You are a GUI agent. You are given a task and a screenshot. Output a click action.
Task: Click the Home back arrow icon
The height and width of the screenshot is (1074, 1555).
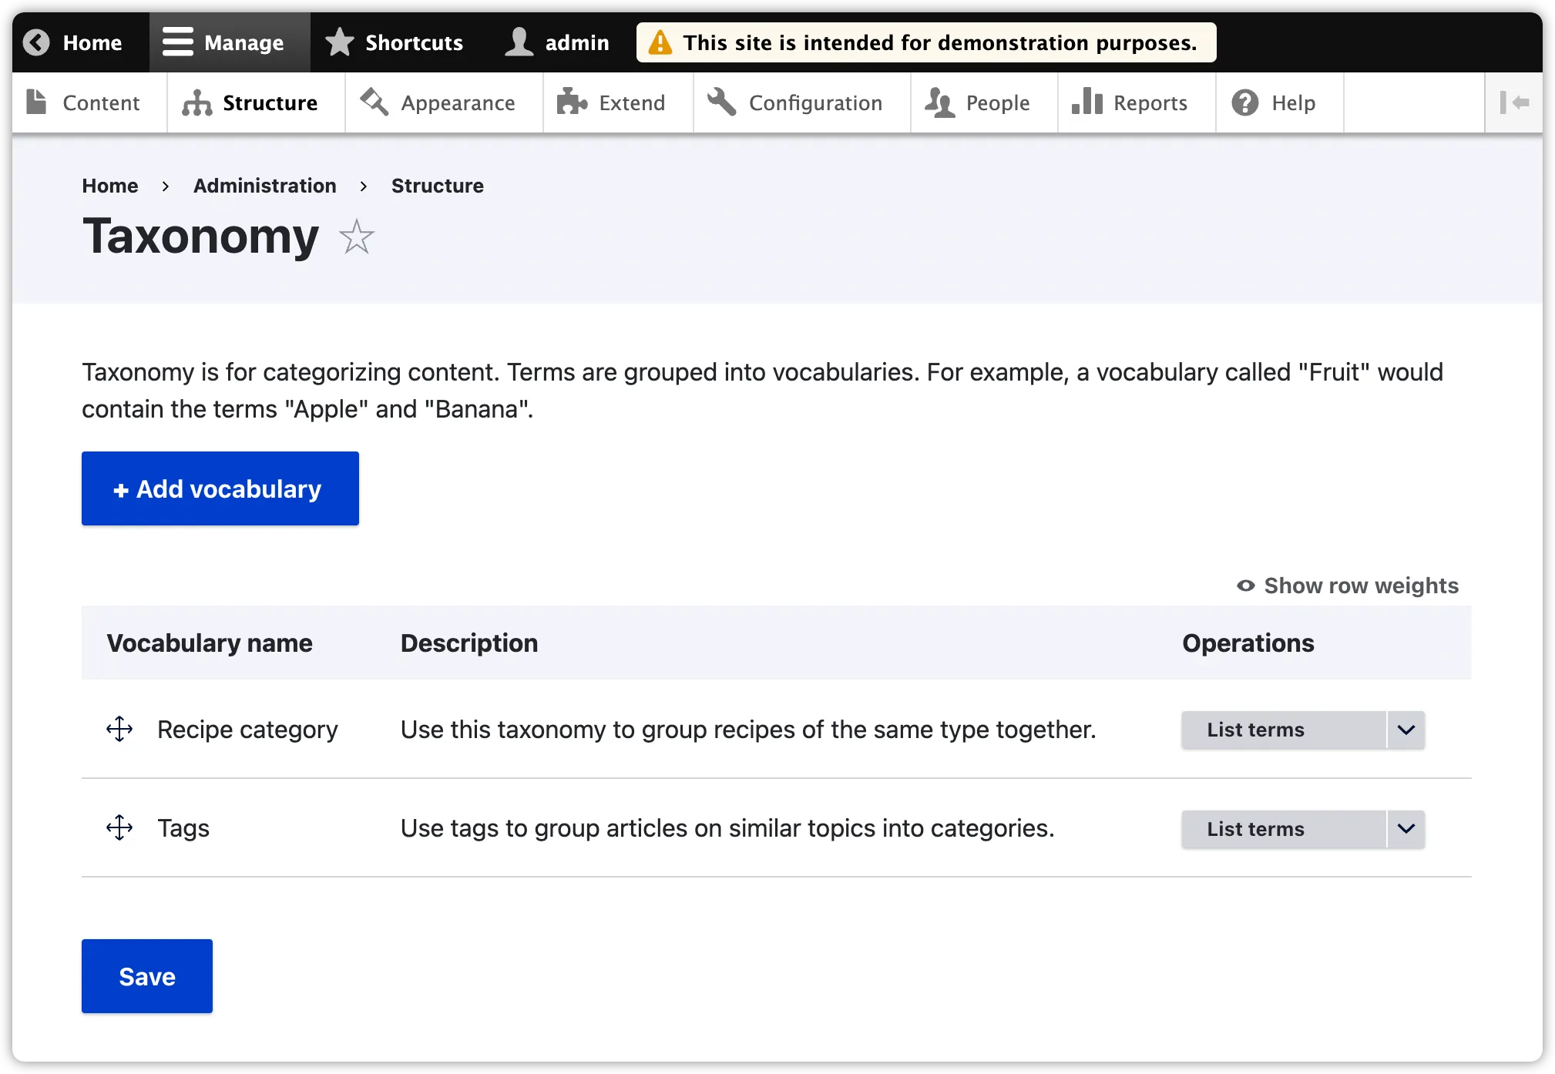[x=36, y=42]
